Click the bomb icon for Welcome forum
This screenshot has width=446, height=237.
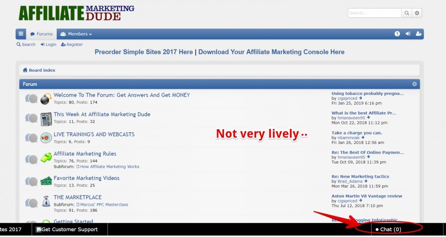(x=46, y=98)
